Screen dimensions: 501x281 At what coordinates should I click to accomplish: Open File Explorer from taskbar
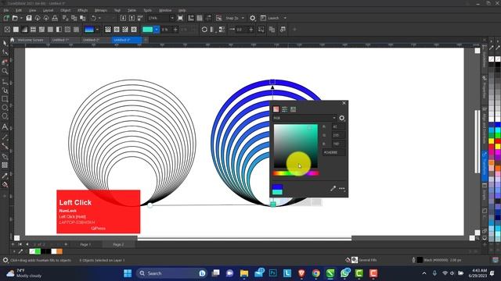(244, 273)
